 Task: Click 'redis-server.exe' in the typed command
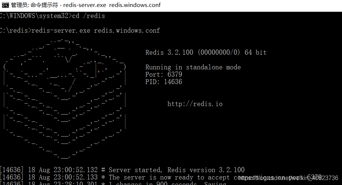(x=61, y=30)
